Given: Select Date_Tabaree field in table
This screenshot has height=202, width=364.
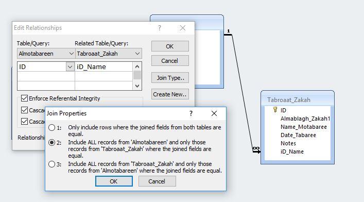Looking at the screenshot, I should pyautogui.click(x=298, y=135).
